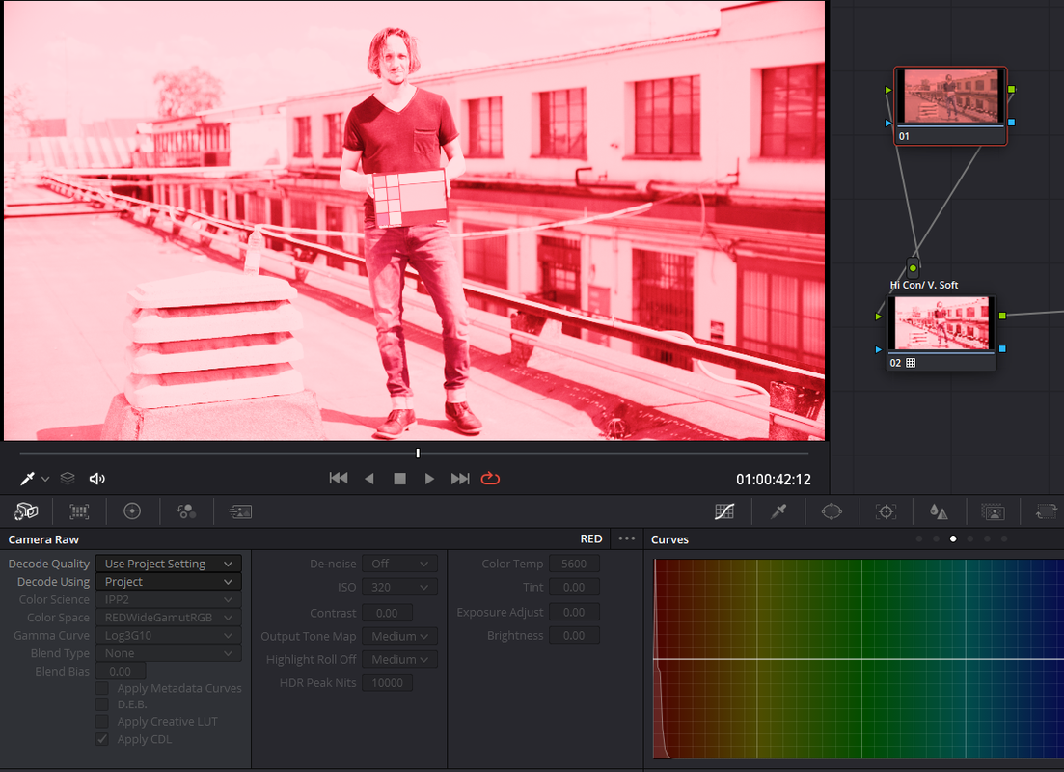The image size is (1064, 772).
Task: Open the Motion Effects palette icon
Action: (240, 511)
